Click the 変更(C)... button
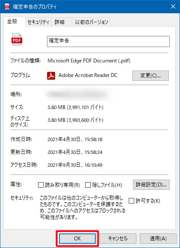The width and height of the screenshot is (180, 248). click(150, 76)
